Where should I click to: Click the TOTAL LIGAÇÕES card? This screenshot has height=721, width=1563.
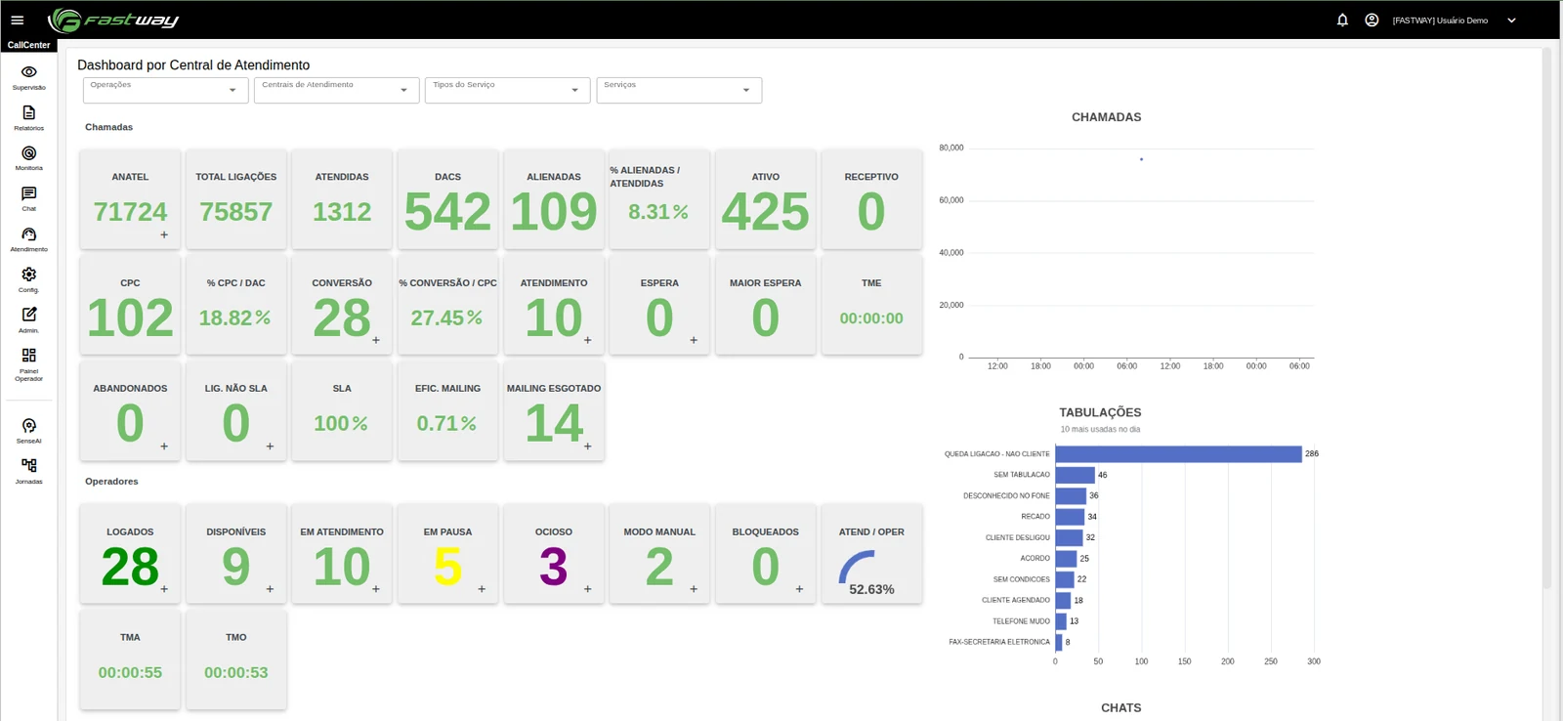point(236,199)
